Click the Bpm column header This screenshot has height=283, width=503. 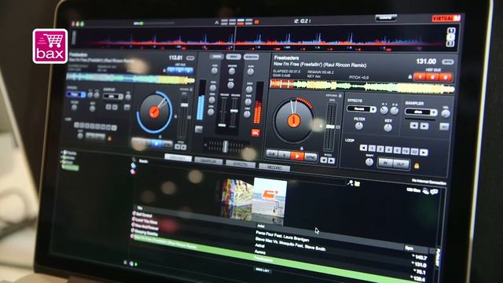409,248
